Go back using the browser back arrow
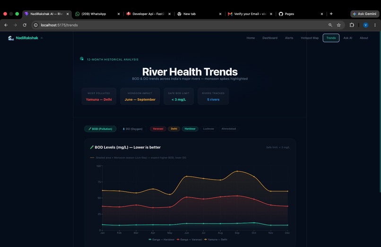The height and width of the screenshot is (247, 381). pyautogui.click(x=6, y=25)
